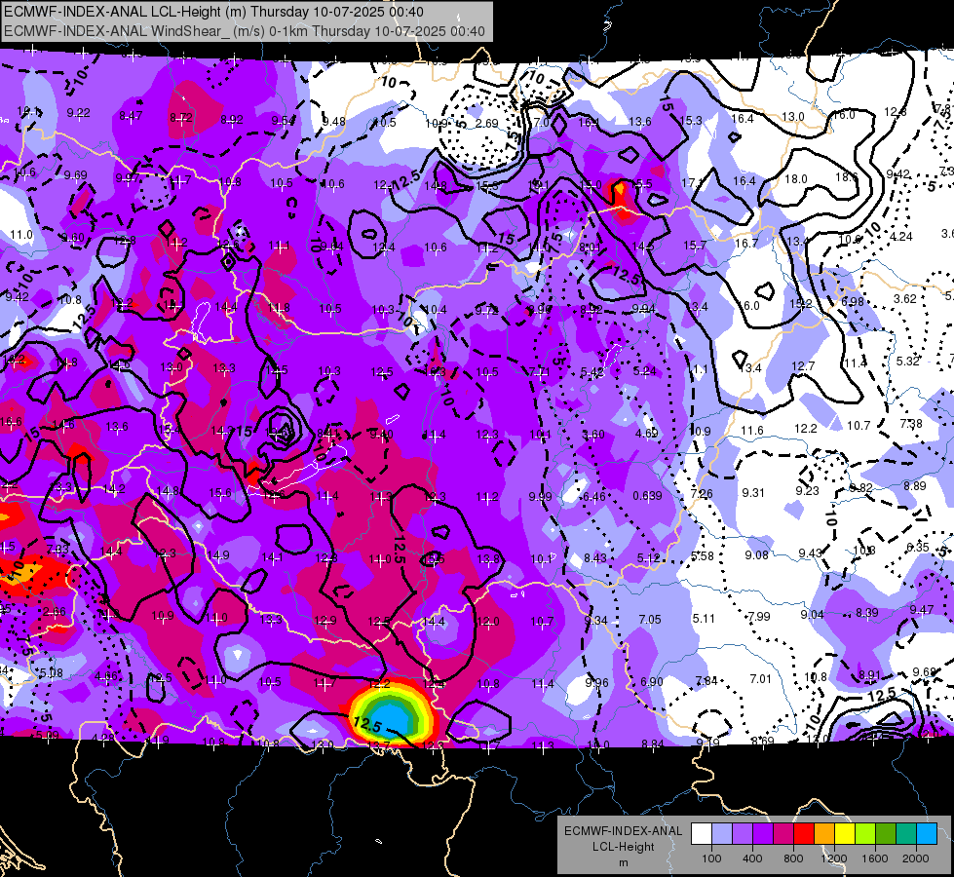Click the legend tick label 100
This screenshot has width=954, height=877.
tap(711, 858)
